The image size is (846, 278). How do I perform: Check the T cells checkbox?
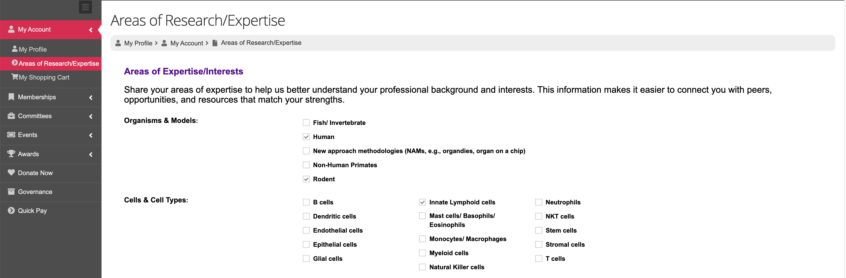click(x=539, y=259)
